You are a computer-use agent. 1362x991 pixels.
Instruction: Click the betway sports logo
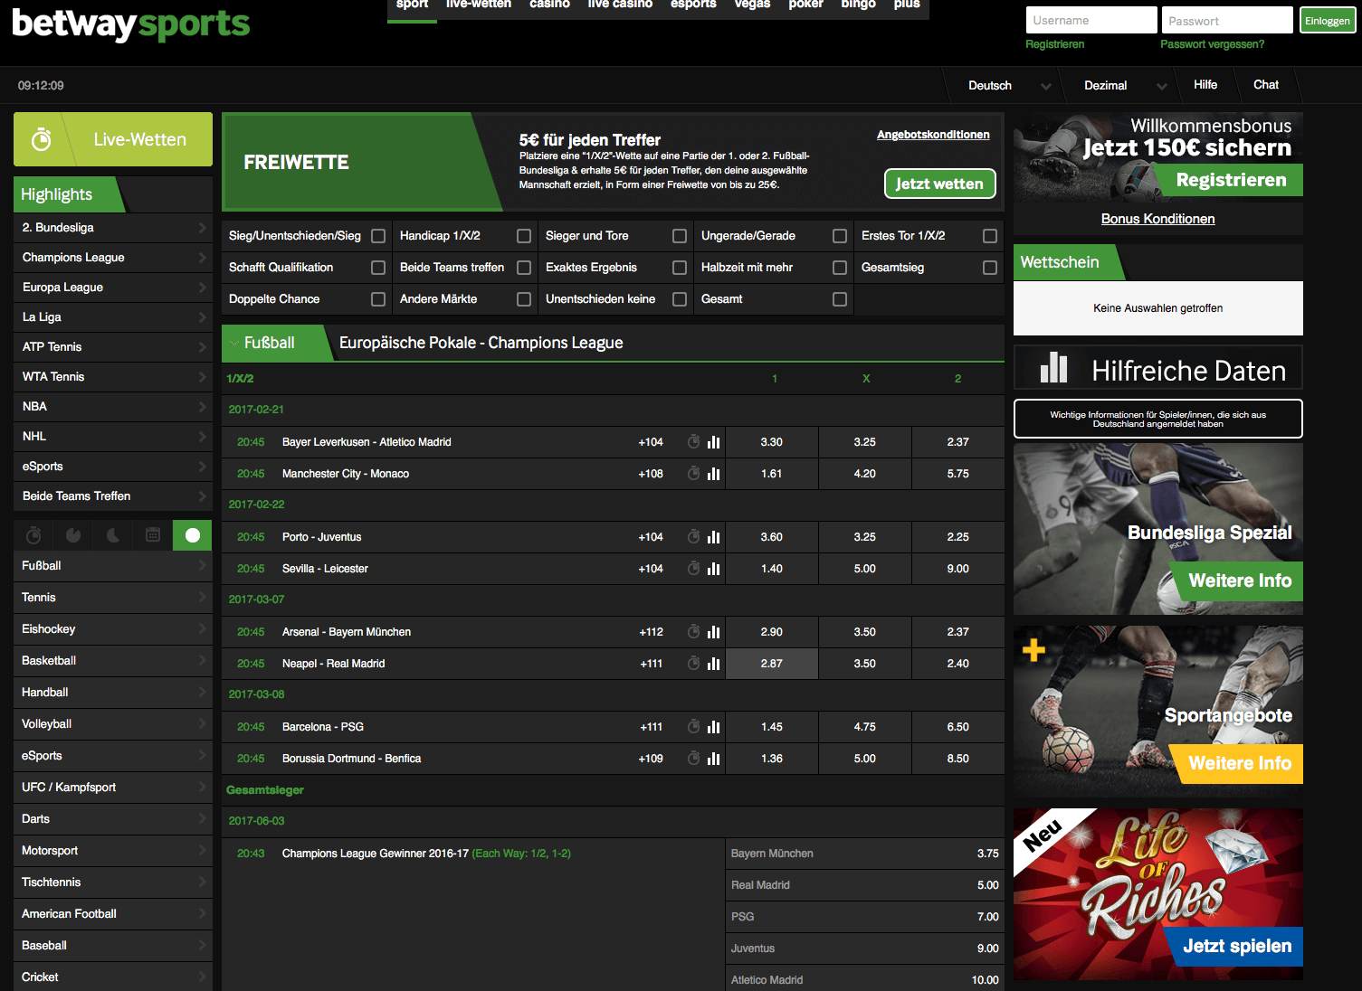(131, 24)
